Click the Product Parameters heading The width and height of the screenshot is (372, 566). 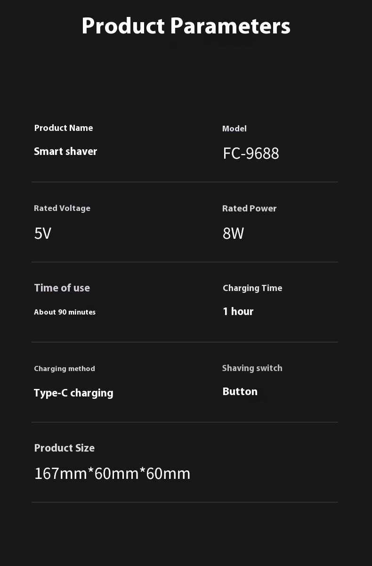tap(186, 26)
